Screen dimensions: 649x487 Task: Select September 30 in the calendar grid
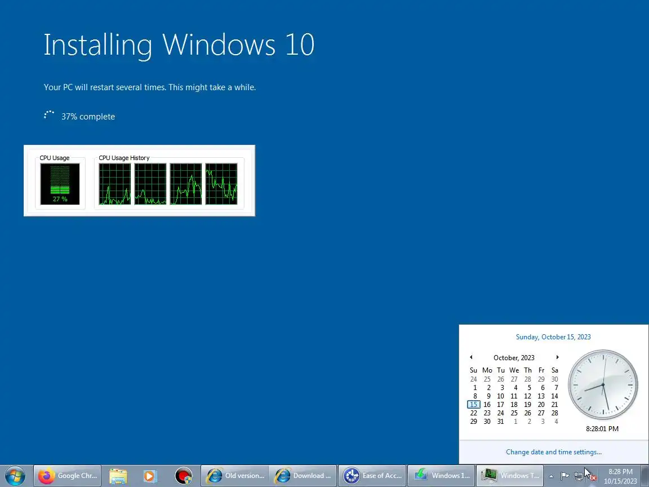tap(554, 379)
